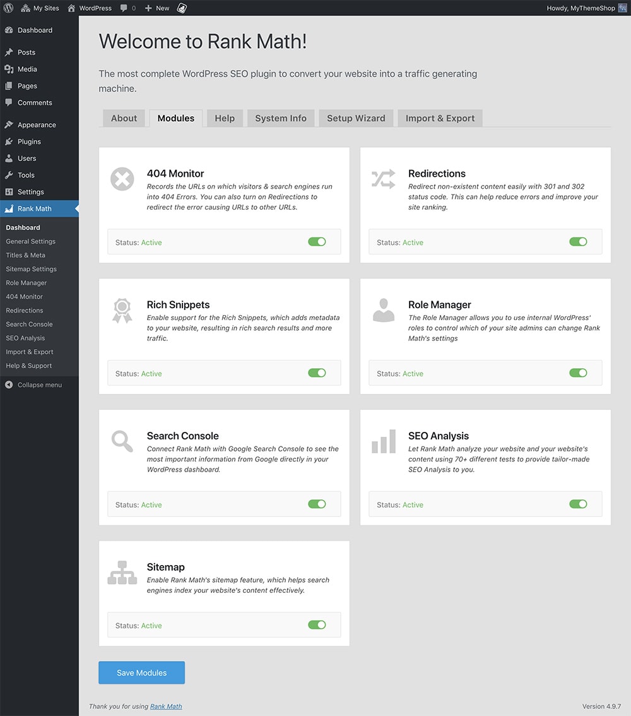The image size is (631, 716).
Task: Click the Rank Math icon in admin bar
Action: (x=182, y=8)
